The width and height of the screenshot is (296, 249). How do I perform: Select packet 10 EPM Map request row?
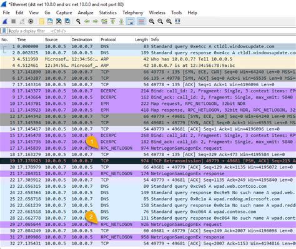[x=148, y=104]
